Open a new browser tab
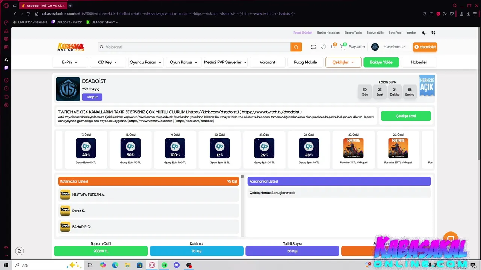Image resolution: width=481 pixels, height=270 pixels. point(70,6)
